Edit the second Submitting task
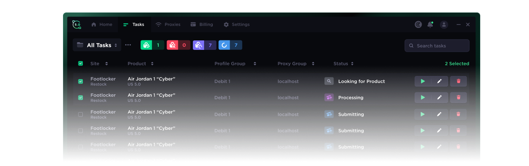529x166 pixels. pyautogui.click(x=439, y=131)
